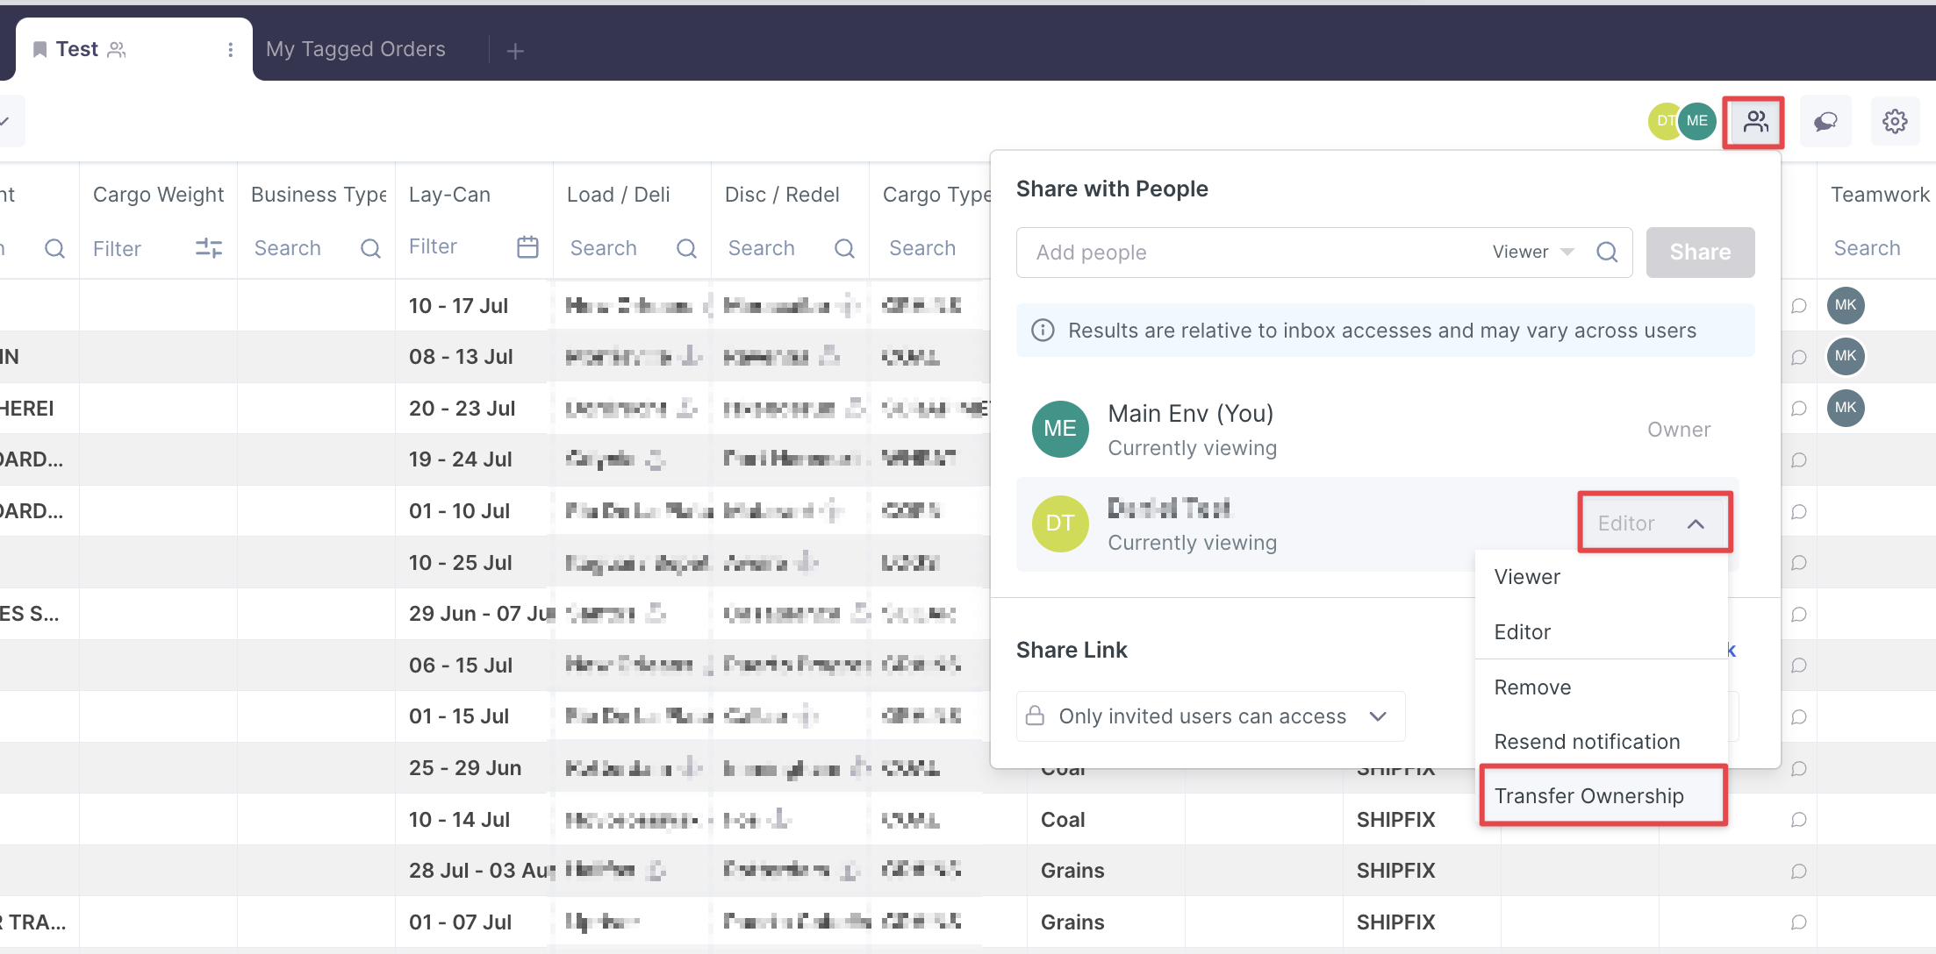Click the Cargo Weight filter sliders icon

click(x=209, y=248)
